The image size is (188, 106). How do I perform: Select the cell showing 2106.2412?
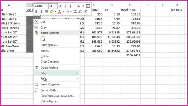[x=130, y=55]
